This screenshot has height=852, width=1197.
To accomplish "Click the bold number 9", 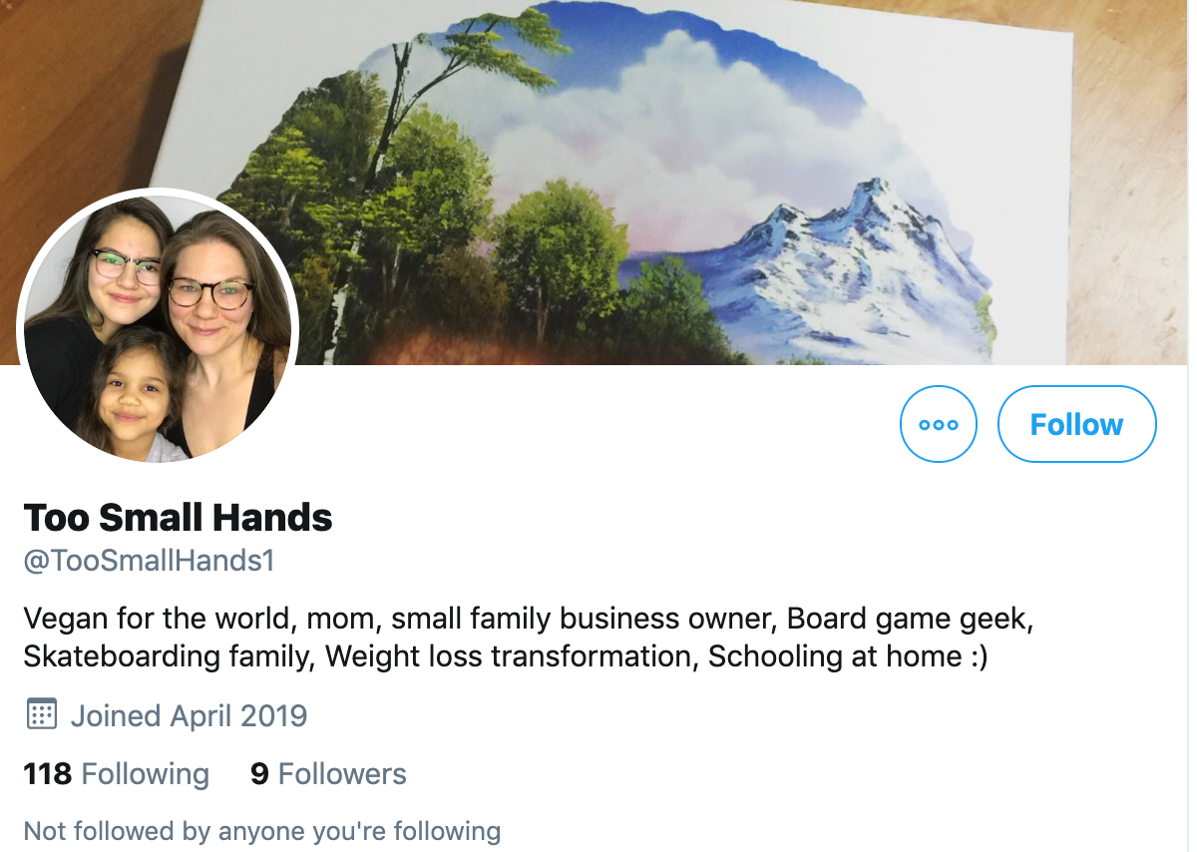I will point(259,774).
